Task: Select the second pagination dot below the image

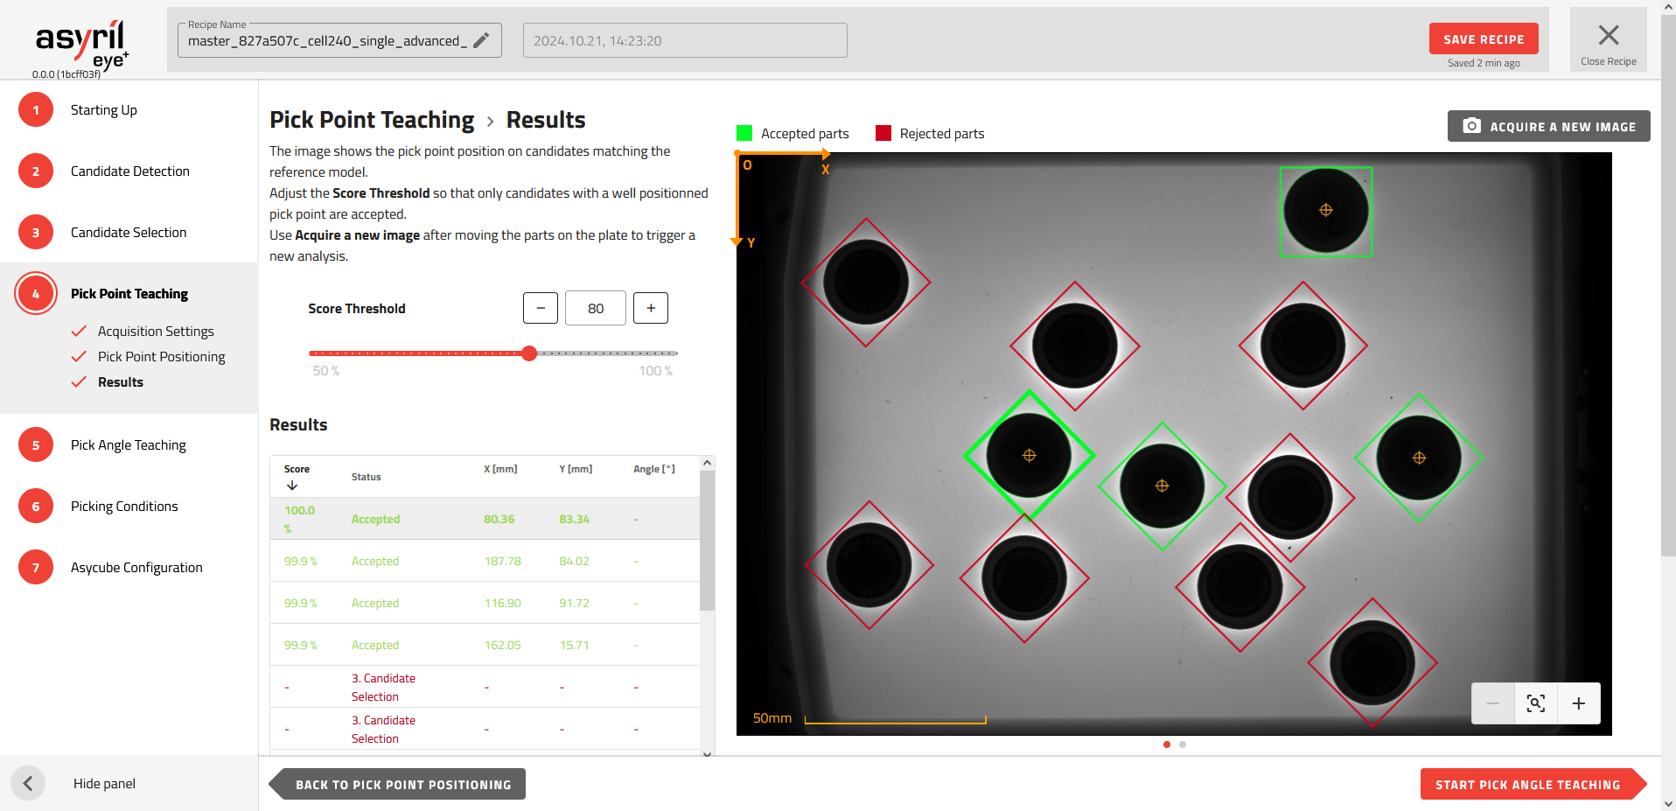Action: pyautogui.click(x=1184, y=745)
